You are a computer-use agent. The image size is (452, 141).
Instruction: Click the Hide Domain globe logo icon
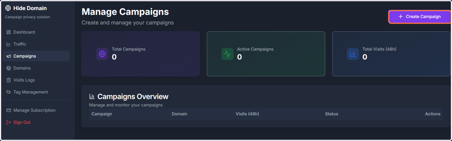tap(8, 8)
